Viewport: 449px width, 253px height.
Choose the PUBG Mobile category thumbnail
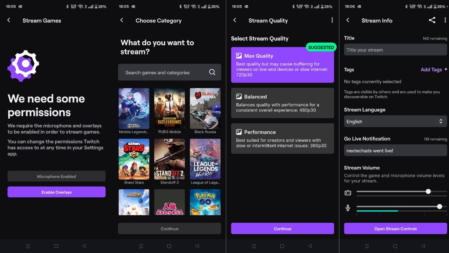(170, 108)
